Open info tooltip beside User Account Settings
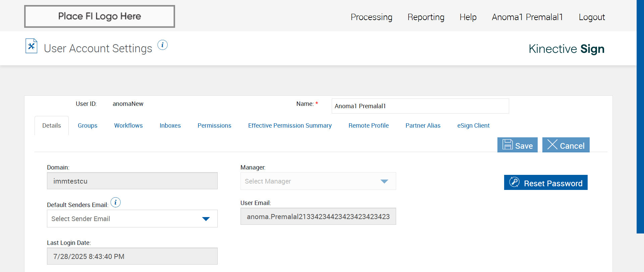This screenshot has height=272, width=644. [163, 45]
